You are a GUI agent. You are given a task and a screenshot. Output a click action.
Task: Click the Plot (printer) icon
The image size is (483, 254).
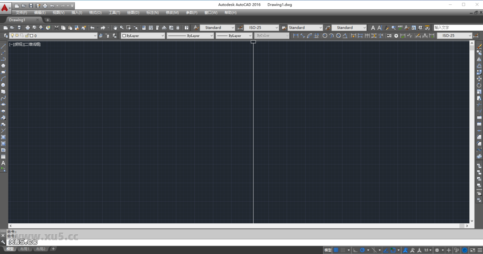[x=27, y=27]
